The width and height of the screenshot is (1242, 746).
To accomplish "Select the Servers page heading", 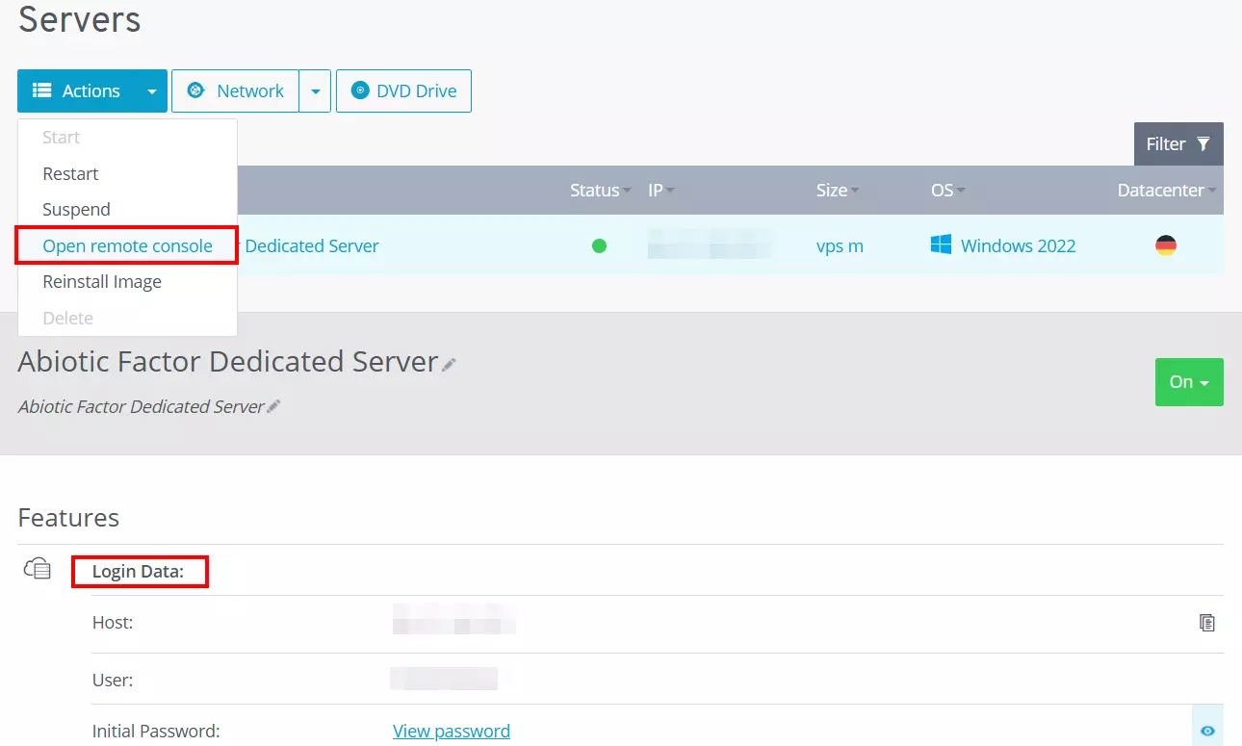I will tap(80, 19).
